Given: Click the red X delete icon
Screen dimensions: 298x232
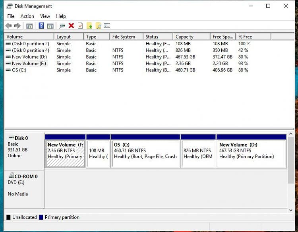Looking at the screenshot, I should (x=71, y=26).
